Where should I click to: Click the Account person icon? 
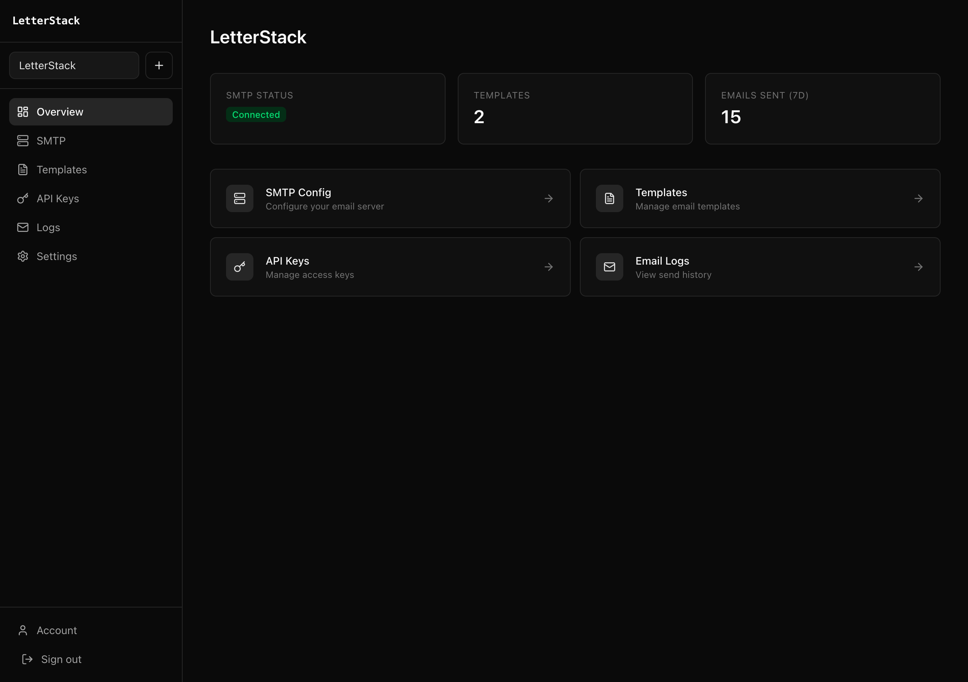point(23,630)
